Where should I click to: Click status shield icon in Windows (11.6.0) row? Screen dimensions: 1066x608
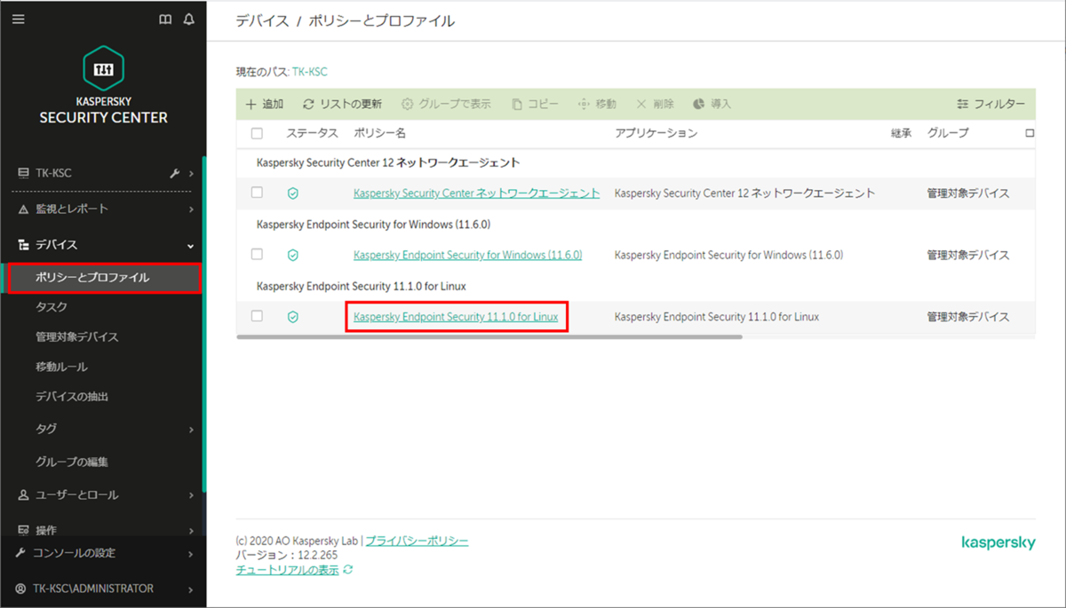(x=293, y=256)
